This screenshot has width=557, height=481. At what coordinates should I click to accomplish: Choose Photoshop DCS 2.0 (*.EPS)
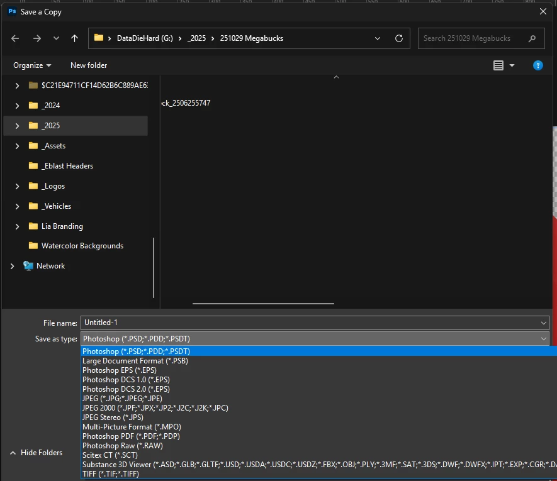pos(318,389)
